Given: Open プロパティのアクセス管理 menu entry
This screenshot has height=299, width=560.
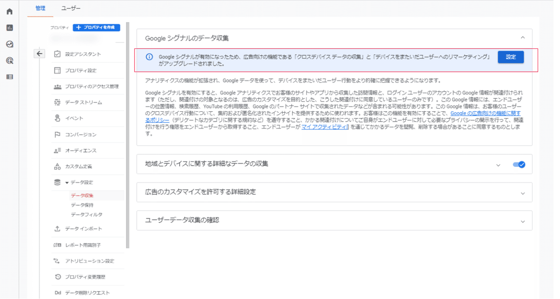Looking at the screenshot, I should tap(92, 87).
